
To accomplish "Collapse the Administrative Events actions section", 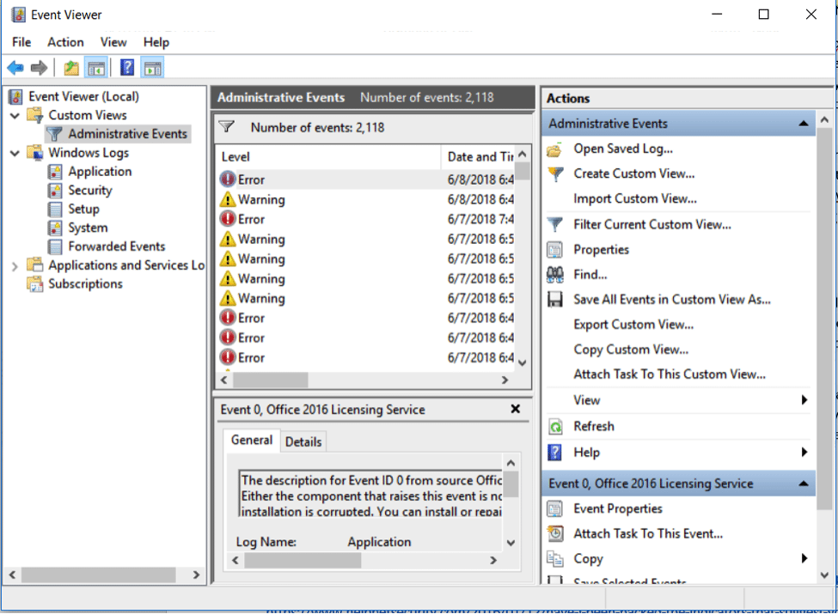I will (x=803, y=124).
